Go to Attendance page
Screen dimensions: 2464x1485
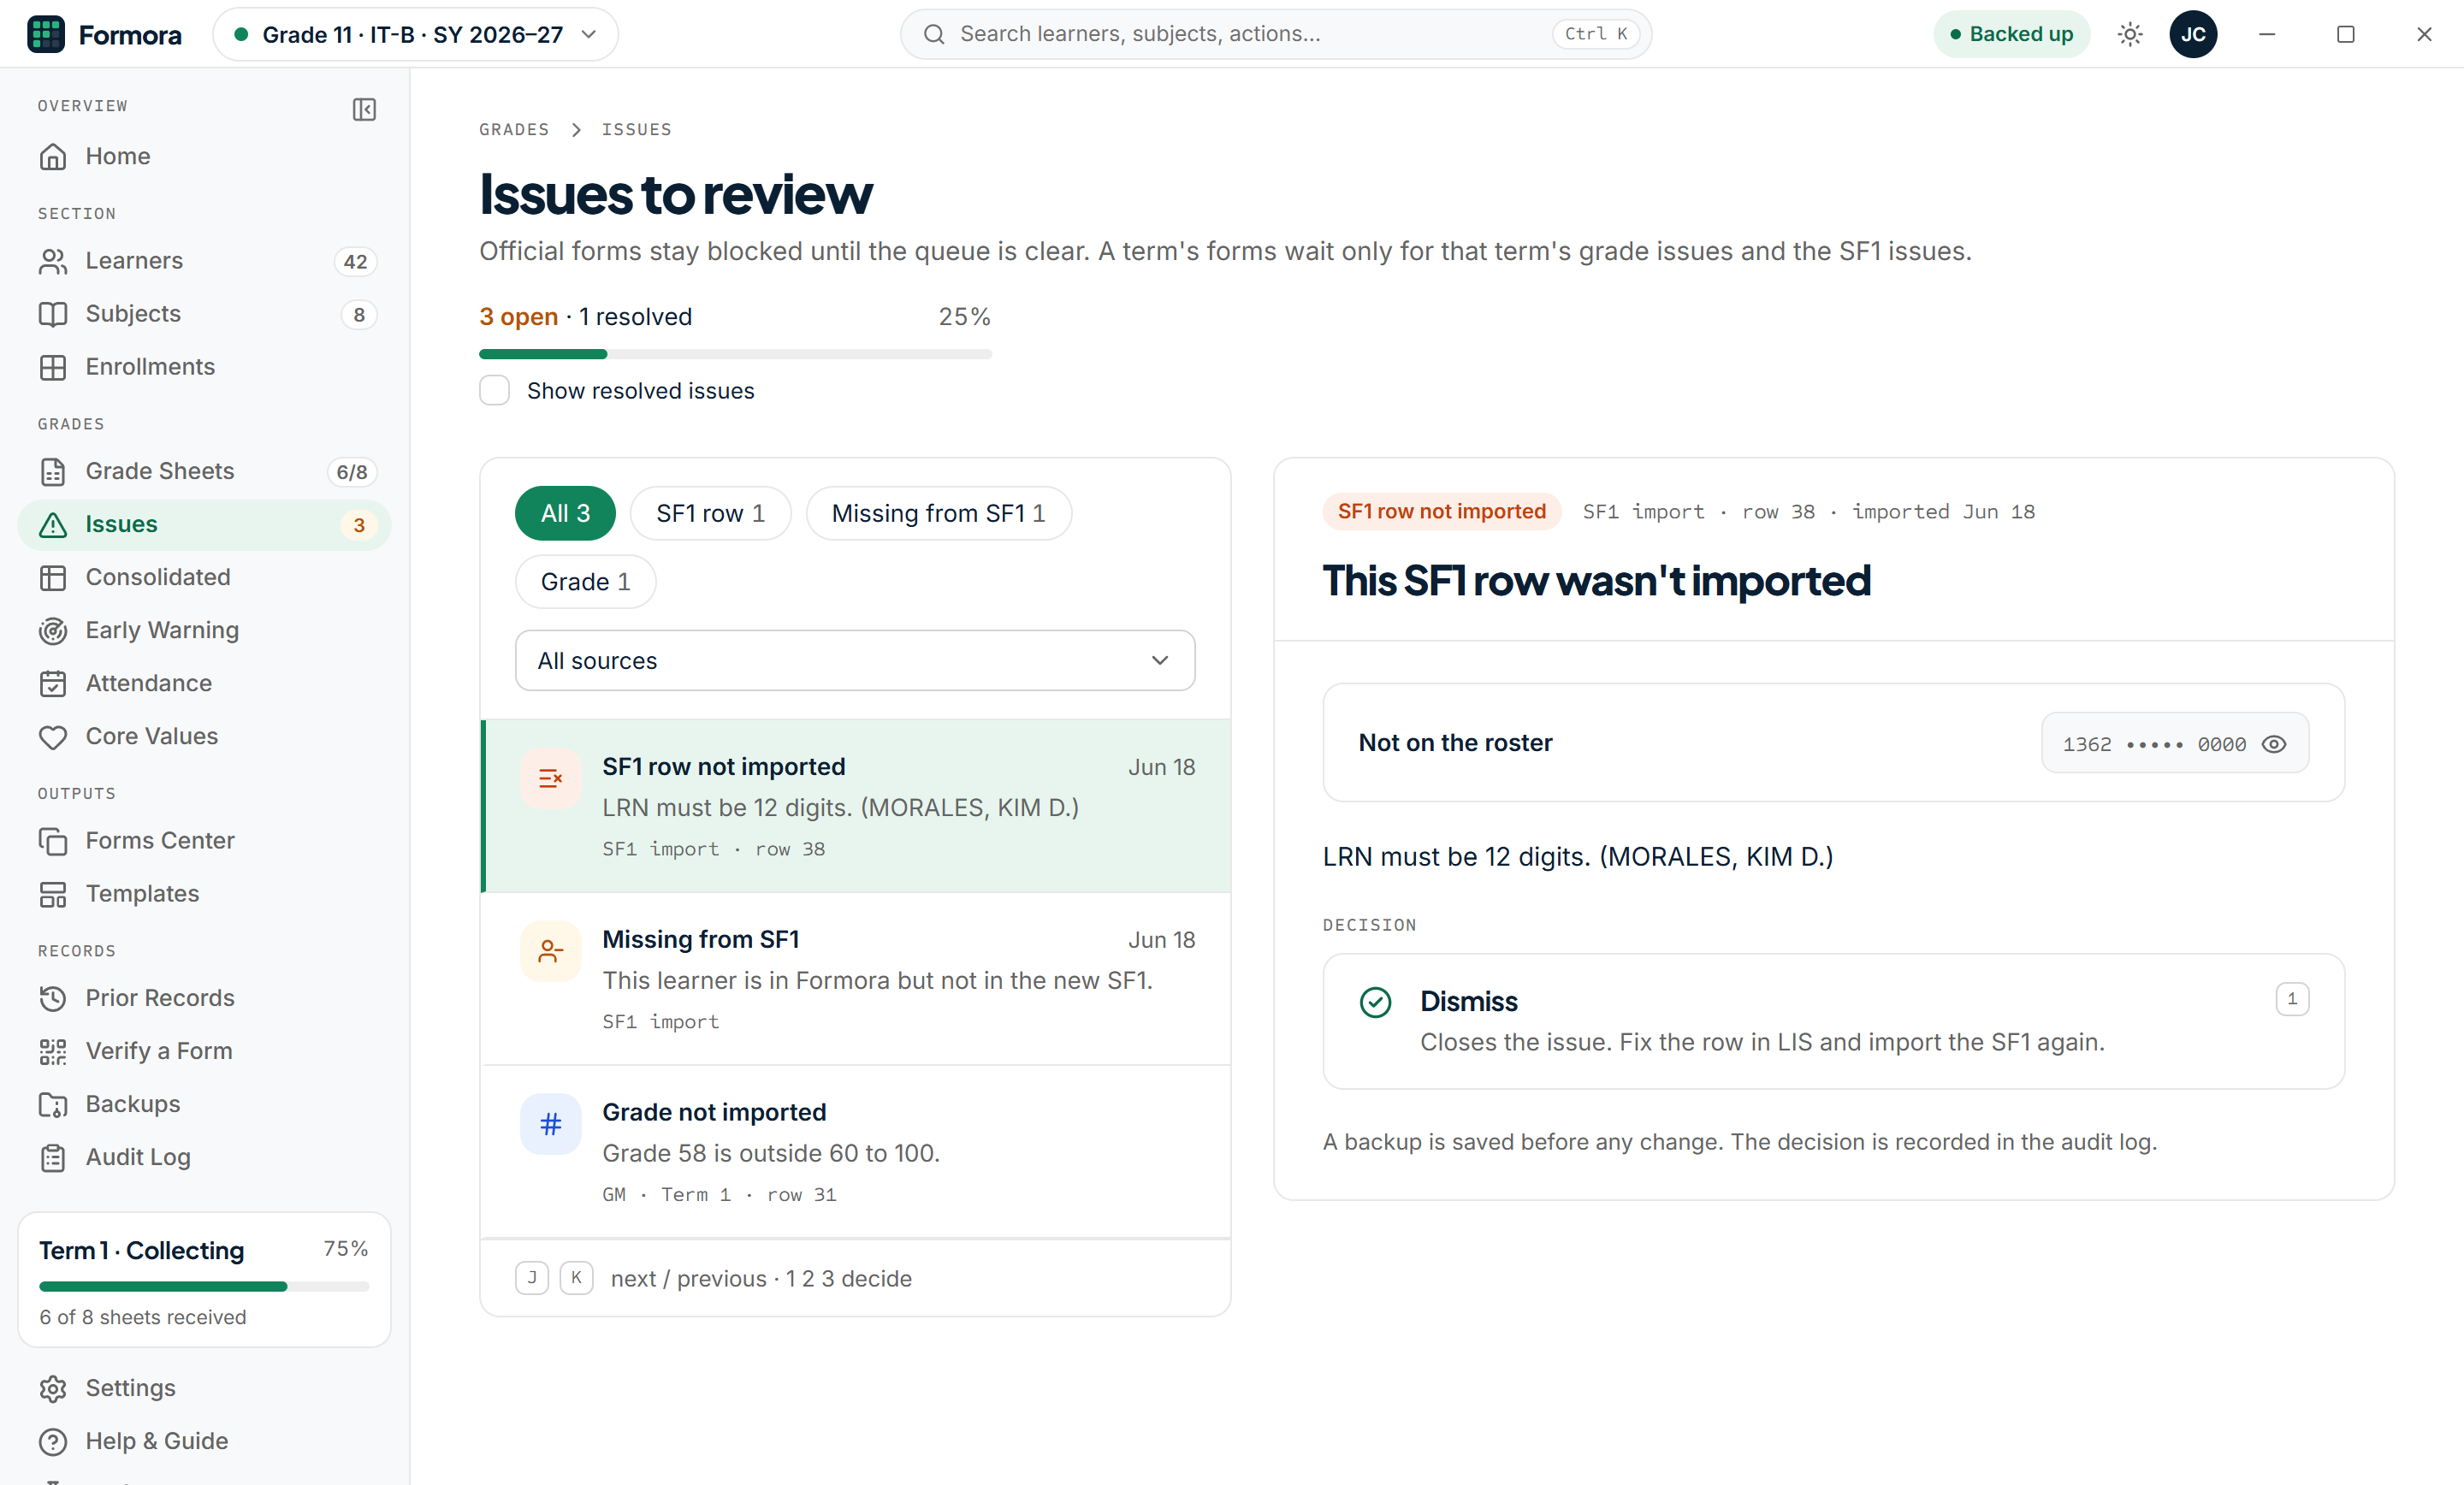pos(204,683)
